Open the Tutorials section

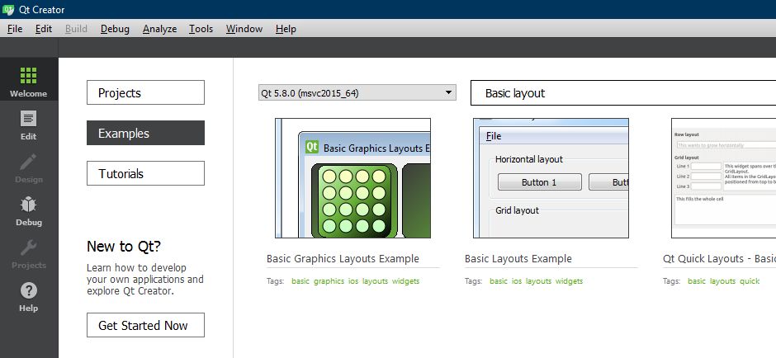[145, 173]
